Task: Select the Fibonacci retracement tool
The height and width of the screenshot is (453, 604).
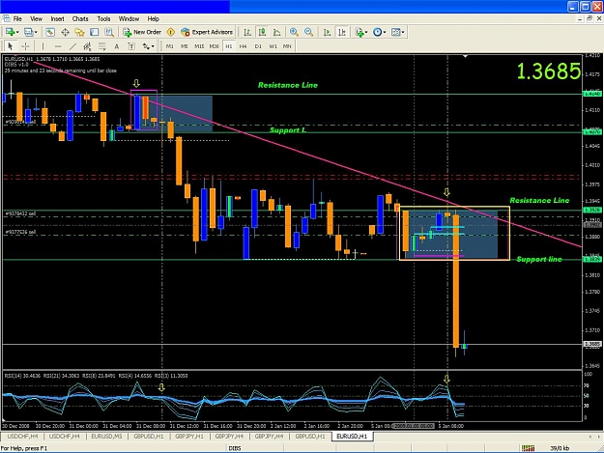Action: pyautogui.click(x=102, y=46)
